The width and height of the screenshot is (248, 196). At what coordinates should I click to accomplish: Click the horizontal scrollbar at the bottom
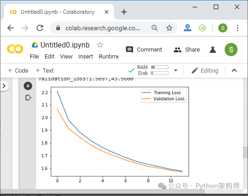pos(102,191)
